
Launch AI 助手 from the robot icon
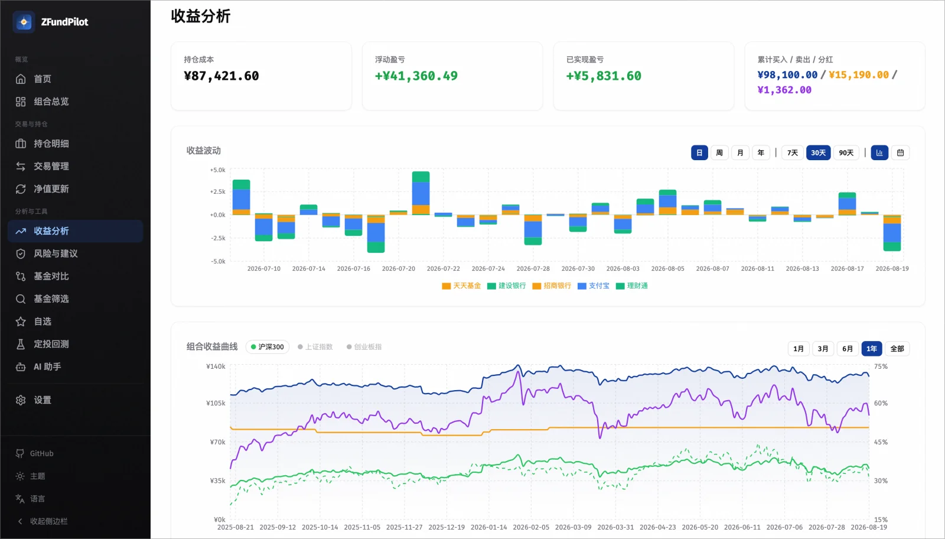pos(21,367)
